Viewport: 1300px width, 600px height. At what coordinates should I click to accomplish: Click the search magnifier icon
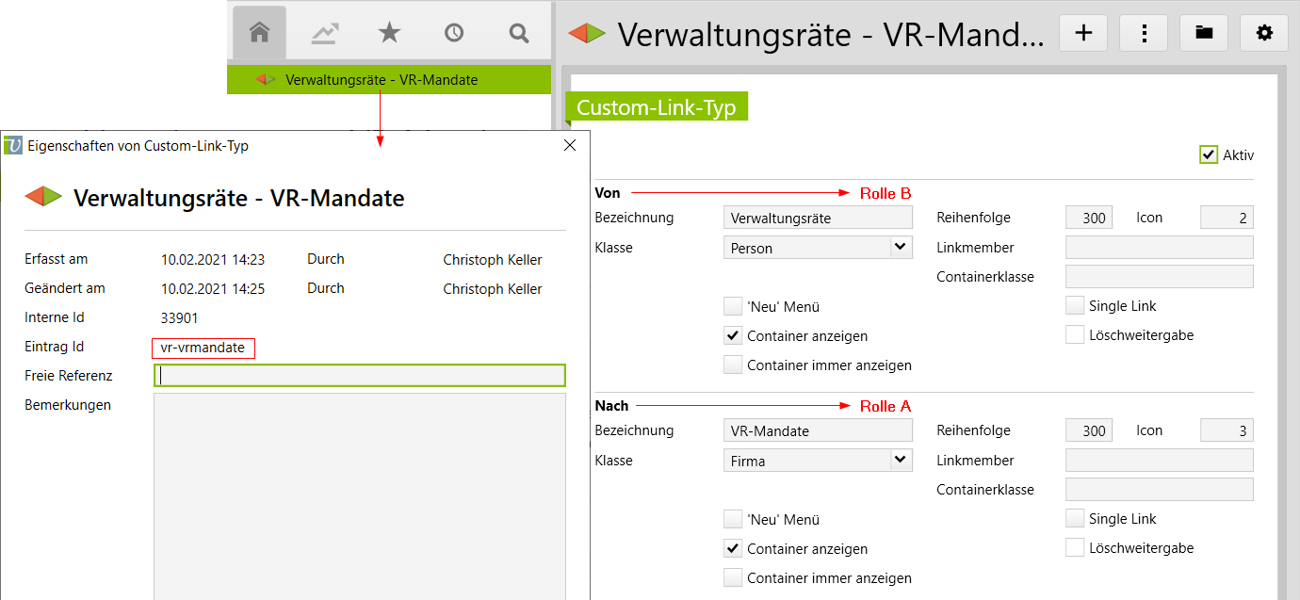[x=519, y=33]
